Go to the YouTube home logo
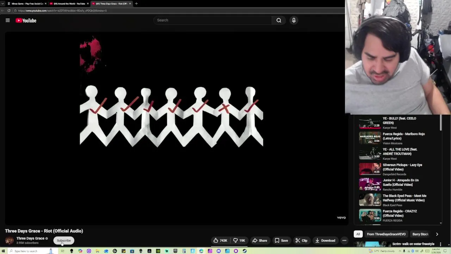The width and height of the screenshot is (451, 254). click(x=26, y=20)
